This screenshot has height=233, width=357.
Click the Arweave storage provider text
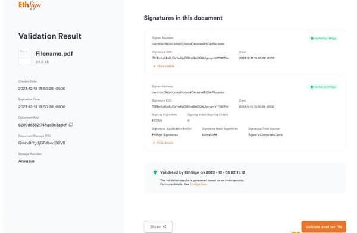click(26, 161)
